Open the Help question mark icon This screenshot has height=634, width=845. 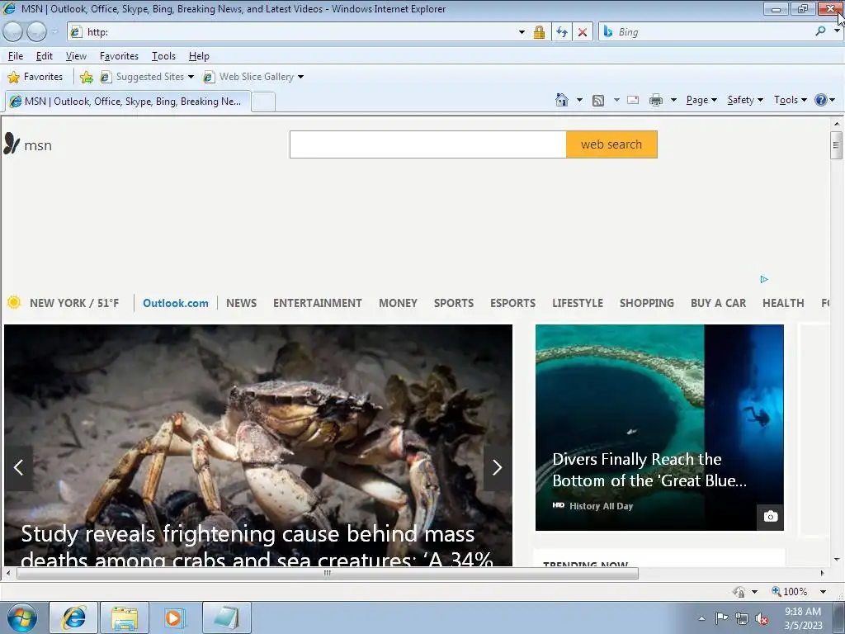(x=821, y=100)
